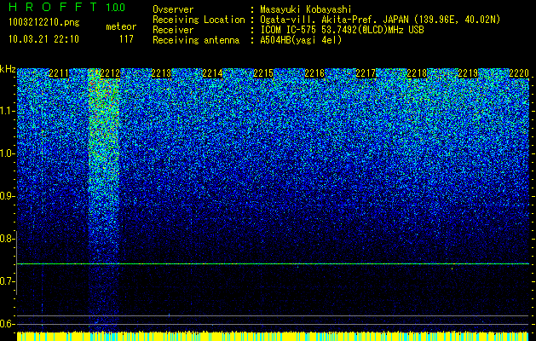Viewport: 536px width, 341px height.
Task: Click the HROFFT 1.0.0 title text
Action: tap(67, 7)
